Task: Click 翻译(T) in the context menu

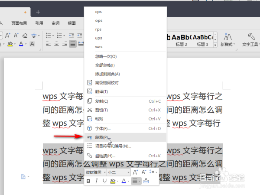Action: pyautogui.click(x=125, y=91)
